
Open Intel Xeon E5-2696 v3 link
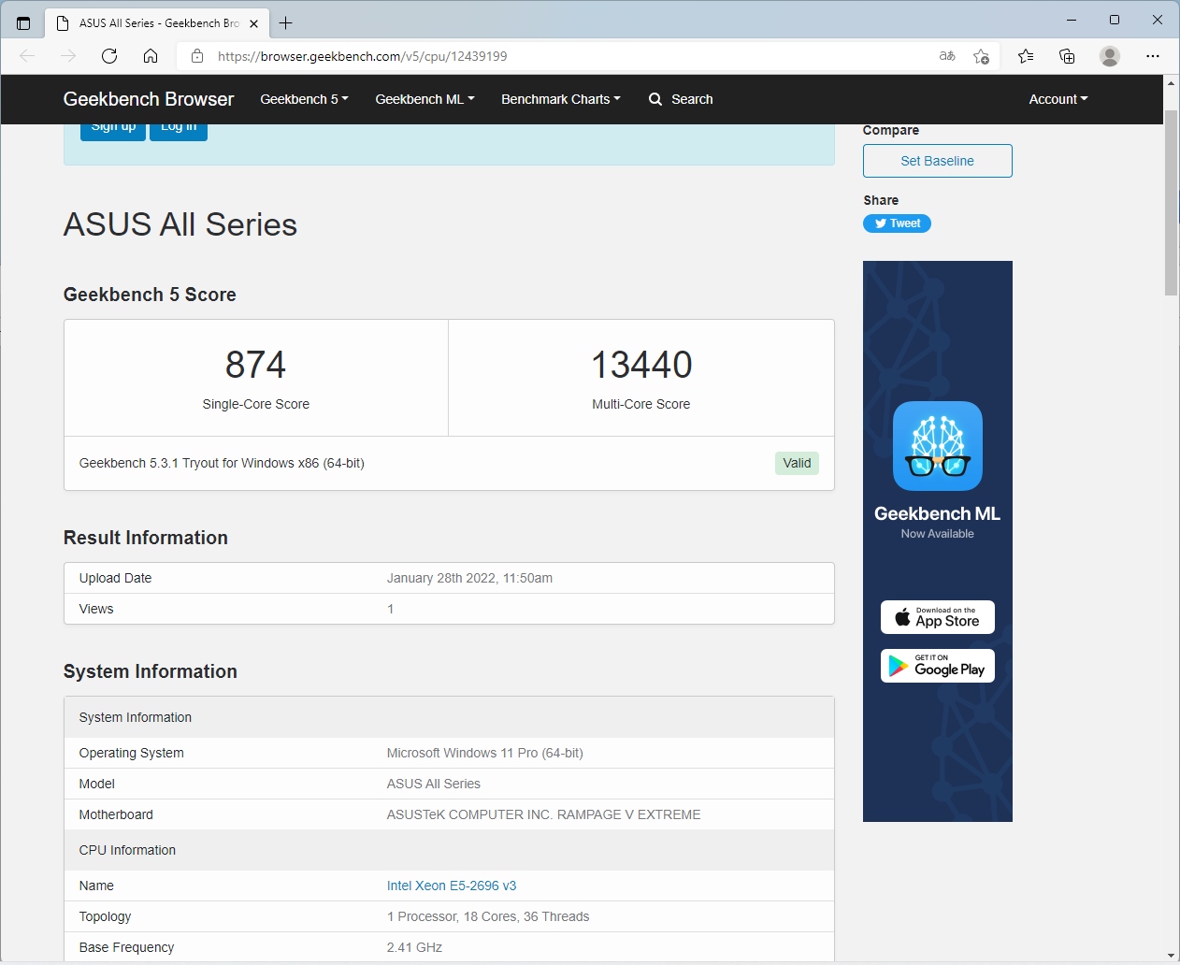(452, 886)
